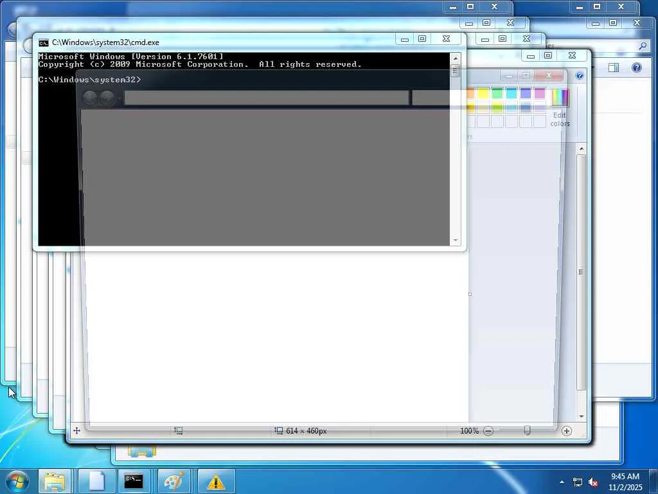Show hidden tray icons arrow
The height and width of the screenshot is (494, 658).
562,482
